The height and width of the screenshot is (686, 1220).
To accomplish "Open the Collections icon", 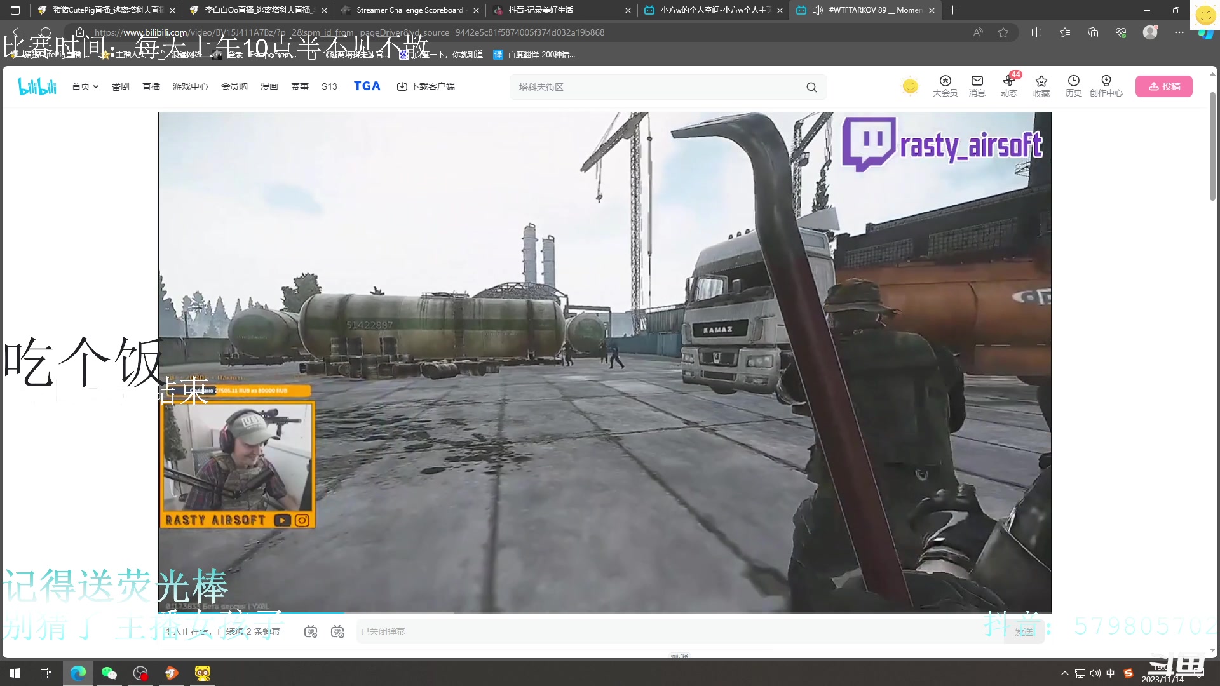I will pos(1093,32).
